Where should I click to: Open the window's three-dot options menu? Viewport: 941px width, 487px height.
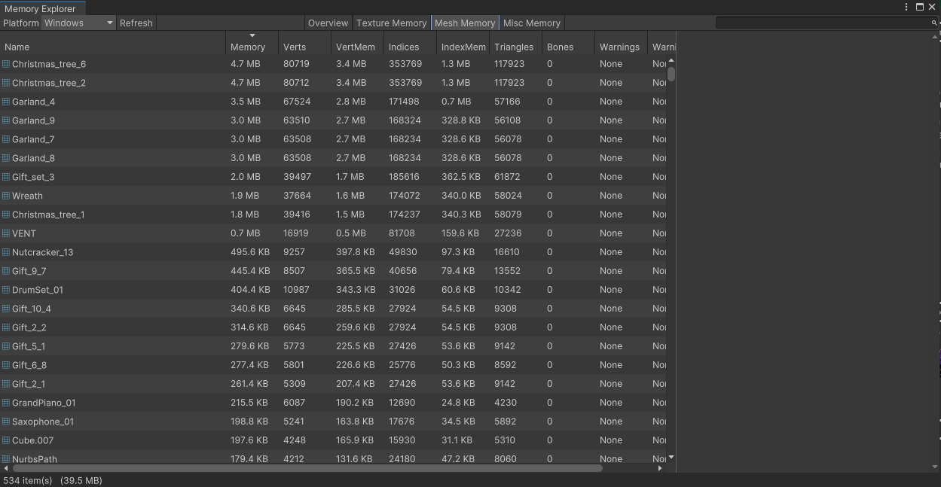tap(906, 7)
